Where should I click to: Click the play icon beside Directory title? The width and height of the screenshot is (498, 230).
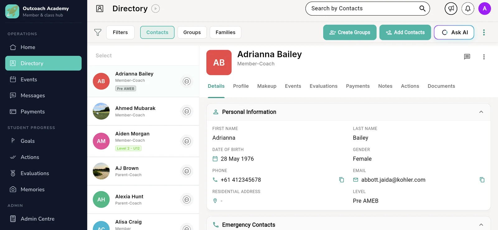(156, 9)
